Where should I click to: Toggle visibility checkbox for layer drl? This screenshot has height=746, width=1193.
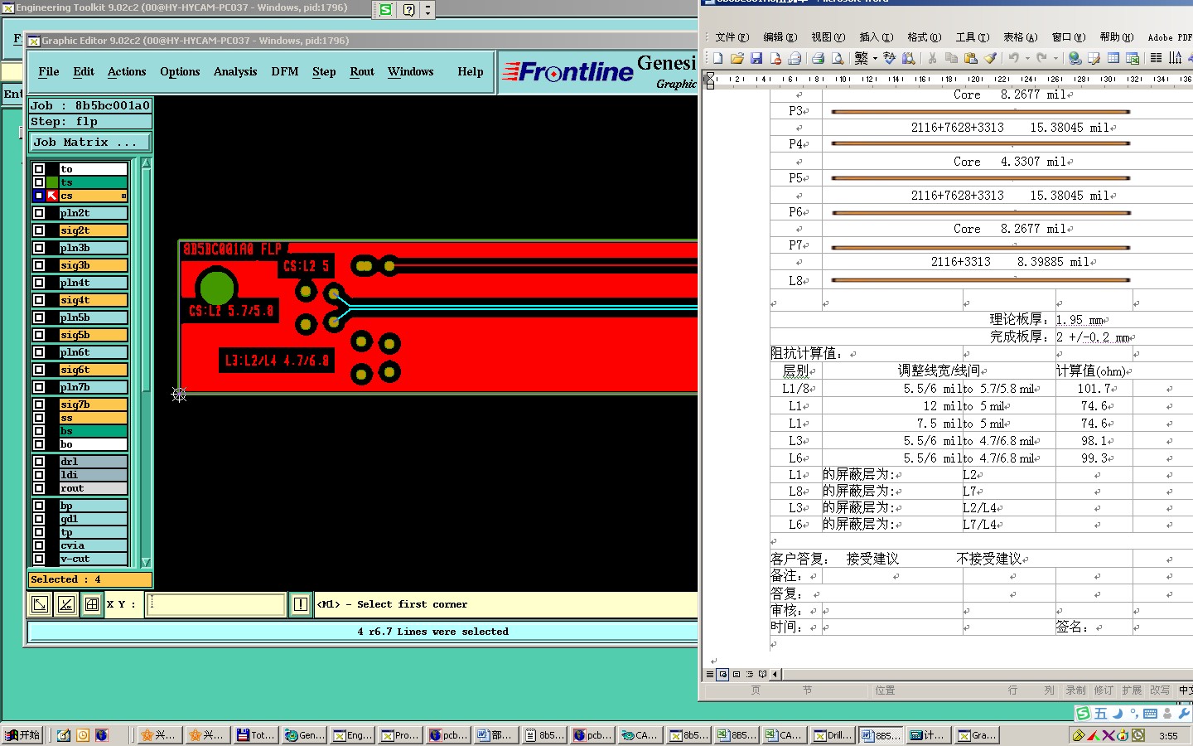point(39,462)
